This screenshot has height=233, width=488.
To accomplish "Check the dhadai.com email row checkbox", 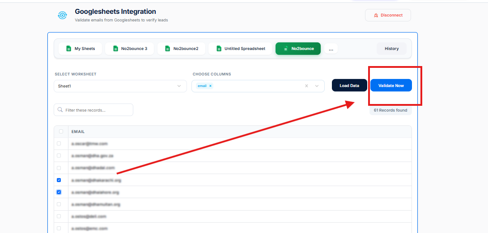I will pyautogui.click(x=59, y=168).
